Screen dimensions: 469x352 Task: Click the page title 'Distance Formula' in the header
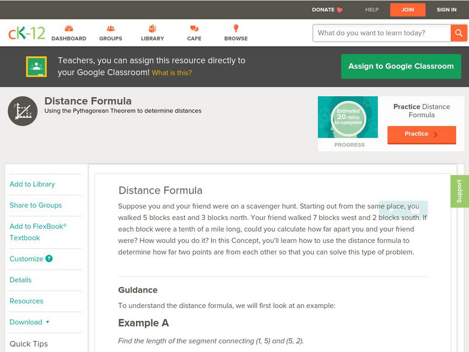click(88, 101)
